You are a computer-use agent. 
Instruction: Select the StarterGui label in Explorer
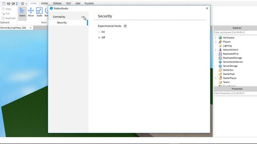click(228, 70)
